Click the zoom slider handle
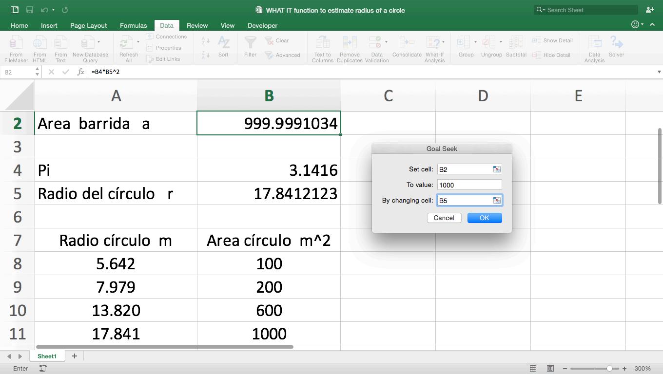 tap(609, 369)
